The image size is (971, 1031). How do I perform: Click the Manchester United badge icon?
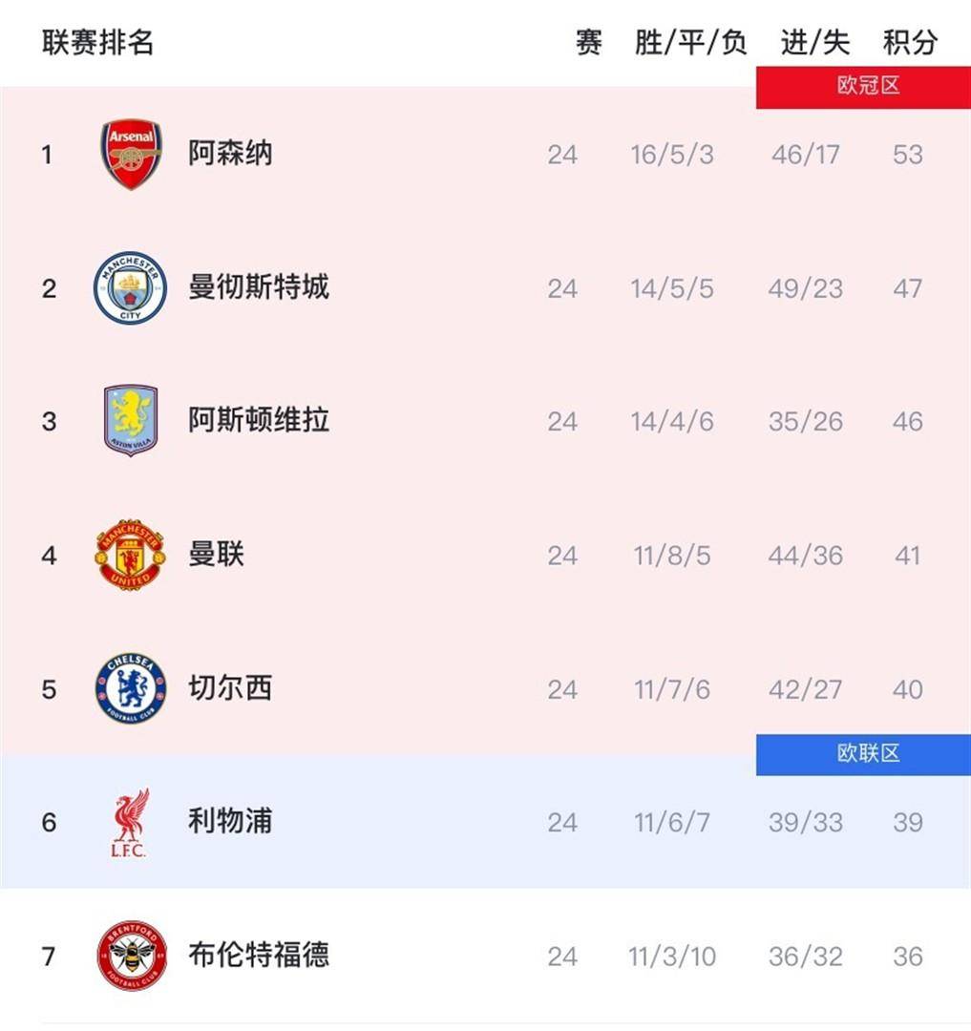(129, 555)
